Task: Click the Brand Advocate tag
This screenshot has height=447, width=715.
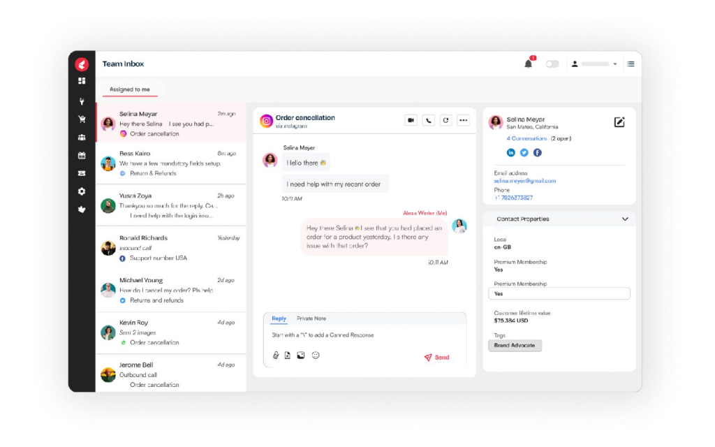Action: pyautogui.click(x=515, y=346)
